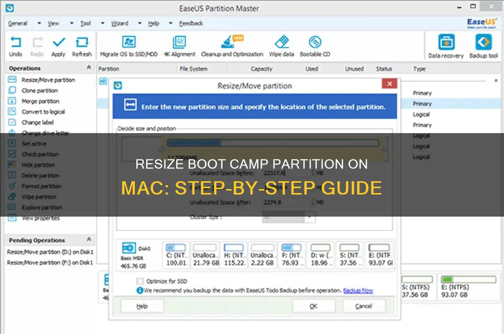Open the General menu
Screen dimensions: 504x334
coord(18,23)
